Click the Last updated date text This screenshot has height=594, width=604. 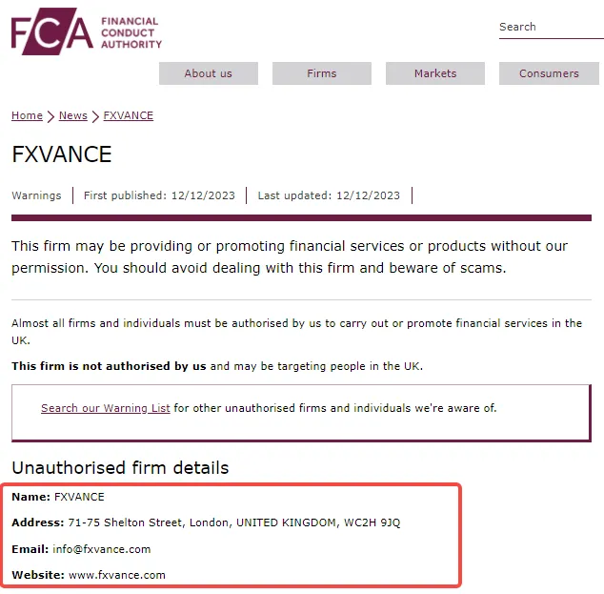pyautogui.click(x=329, y=195)
